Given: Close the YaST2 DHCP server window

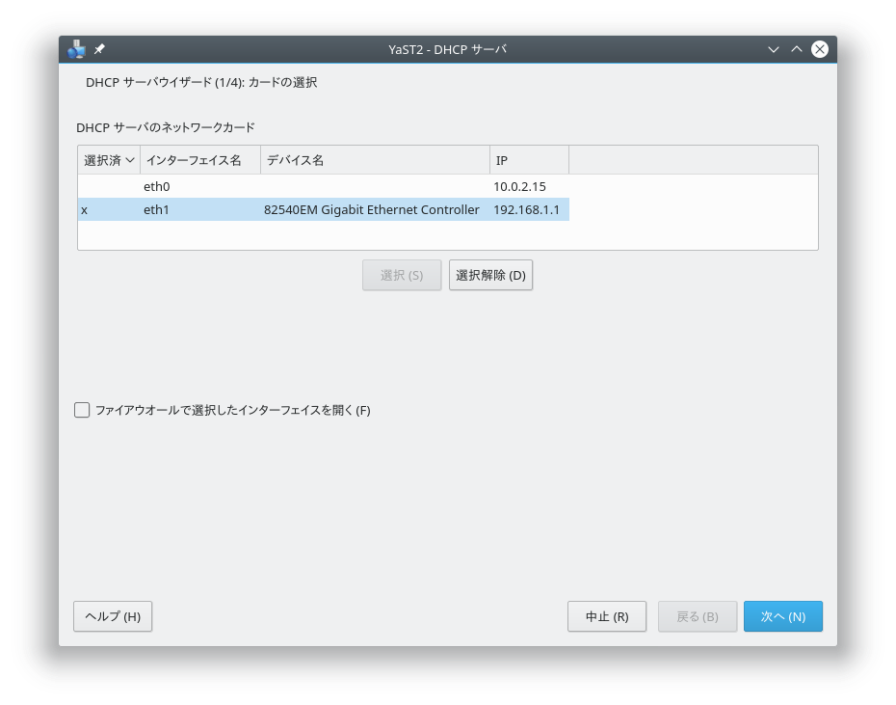Looking at the screenshot, I should [x=820, y=49].
